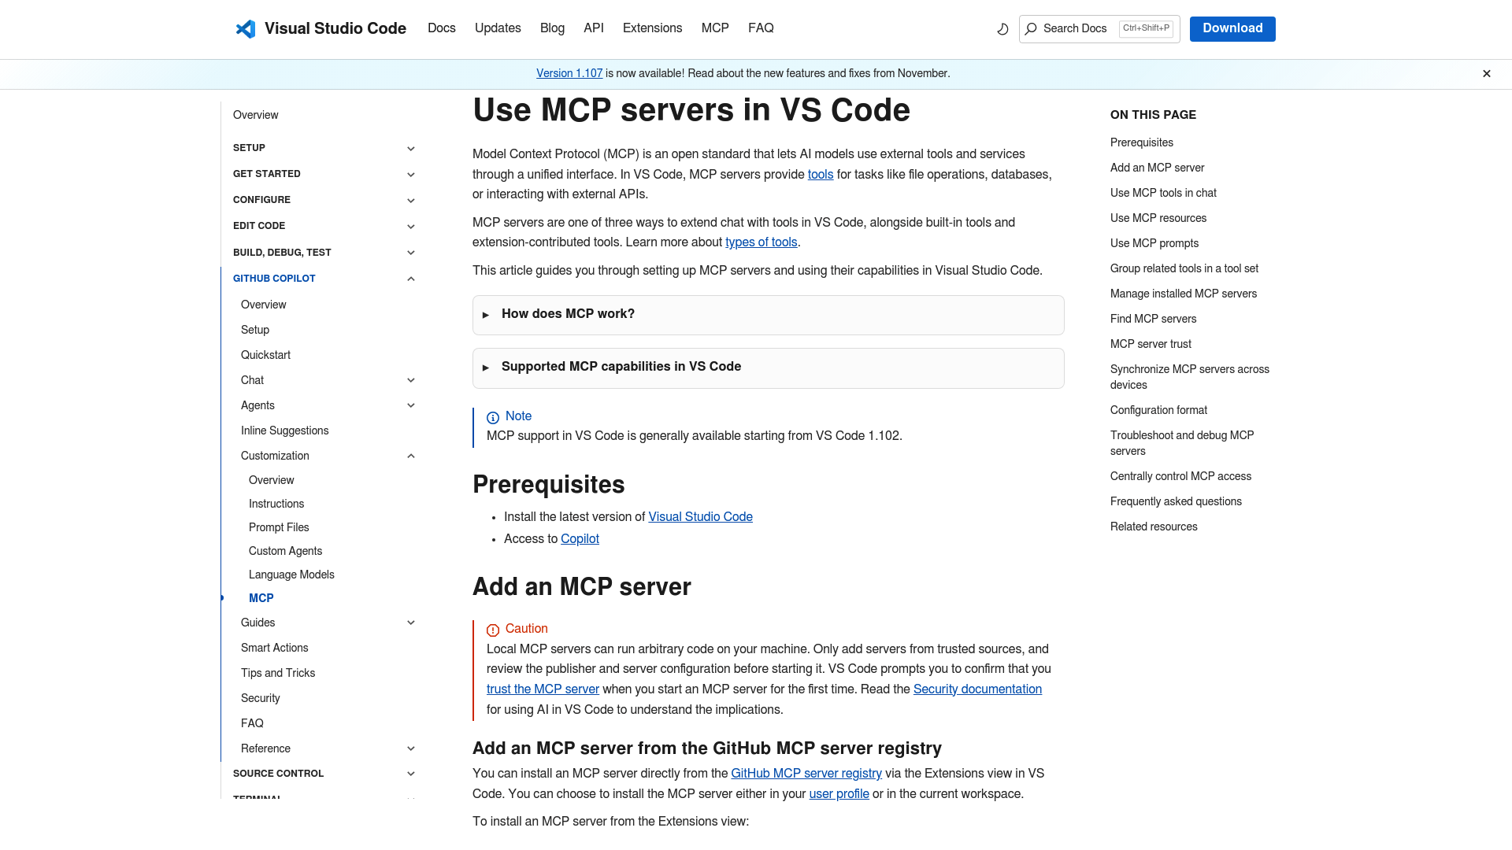Image resolution: width=1512 pixels, height=850 pixels.
Task: Open the Security documentation link
Action: click(977, 689)
